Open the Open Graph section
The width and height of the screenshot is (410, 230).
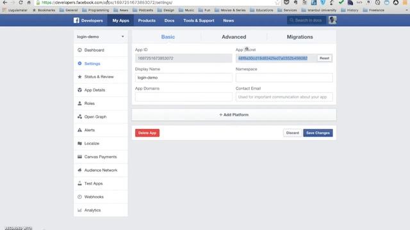[x=101, y=116]
